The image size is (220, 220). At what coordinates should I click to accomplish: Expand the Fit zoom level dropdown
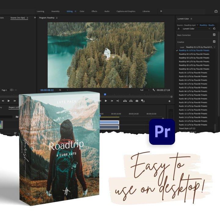[63, 90]
